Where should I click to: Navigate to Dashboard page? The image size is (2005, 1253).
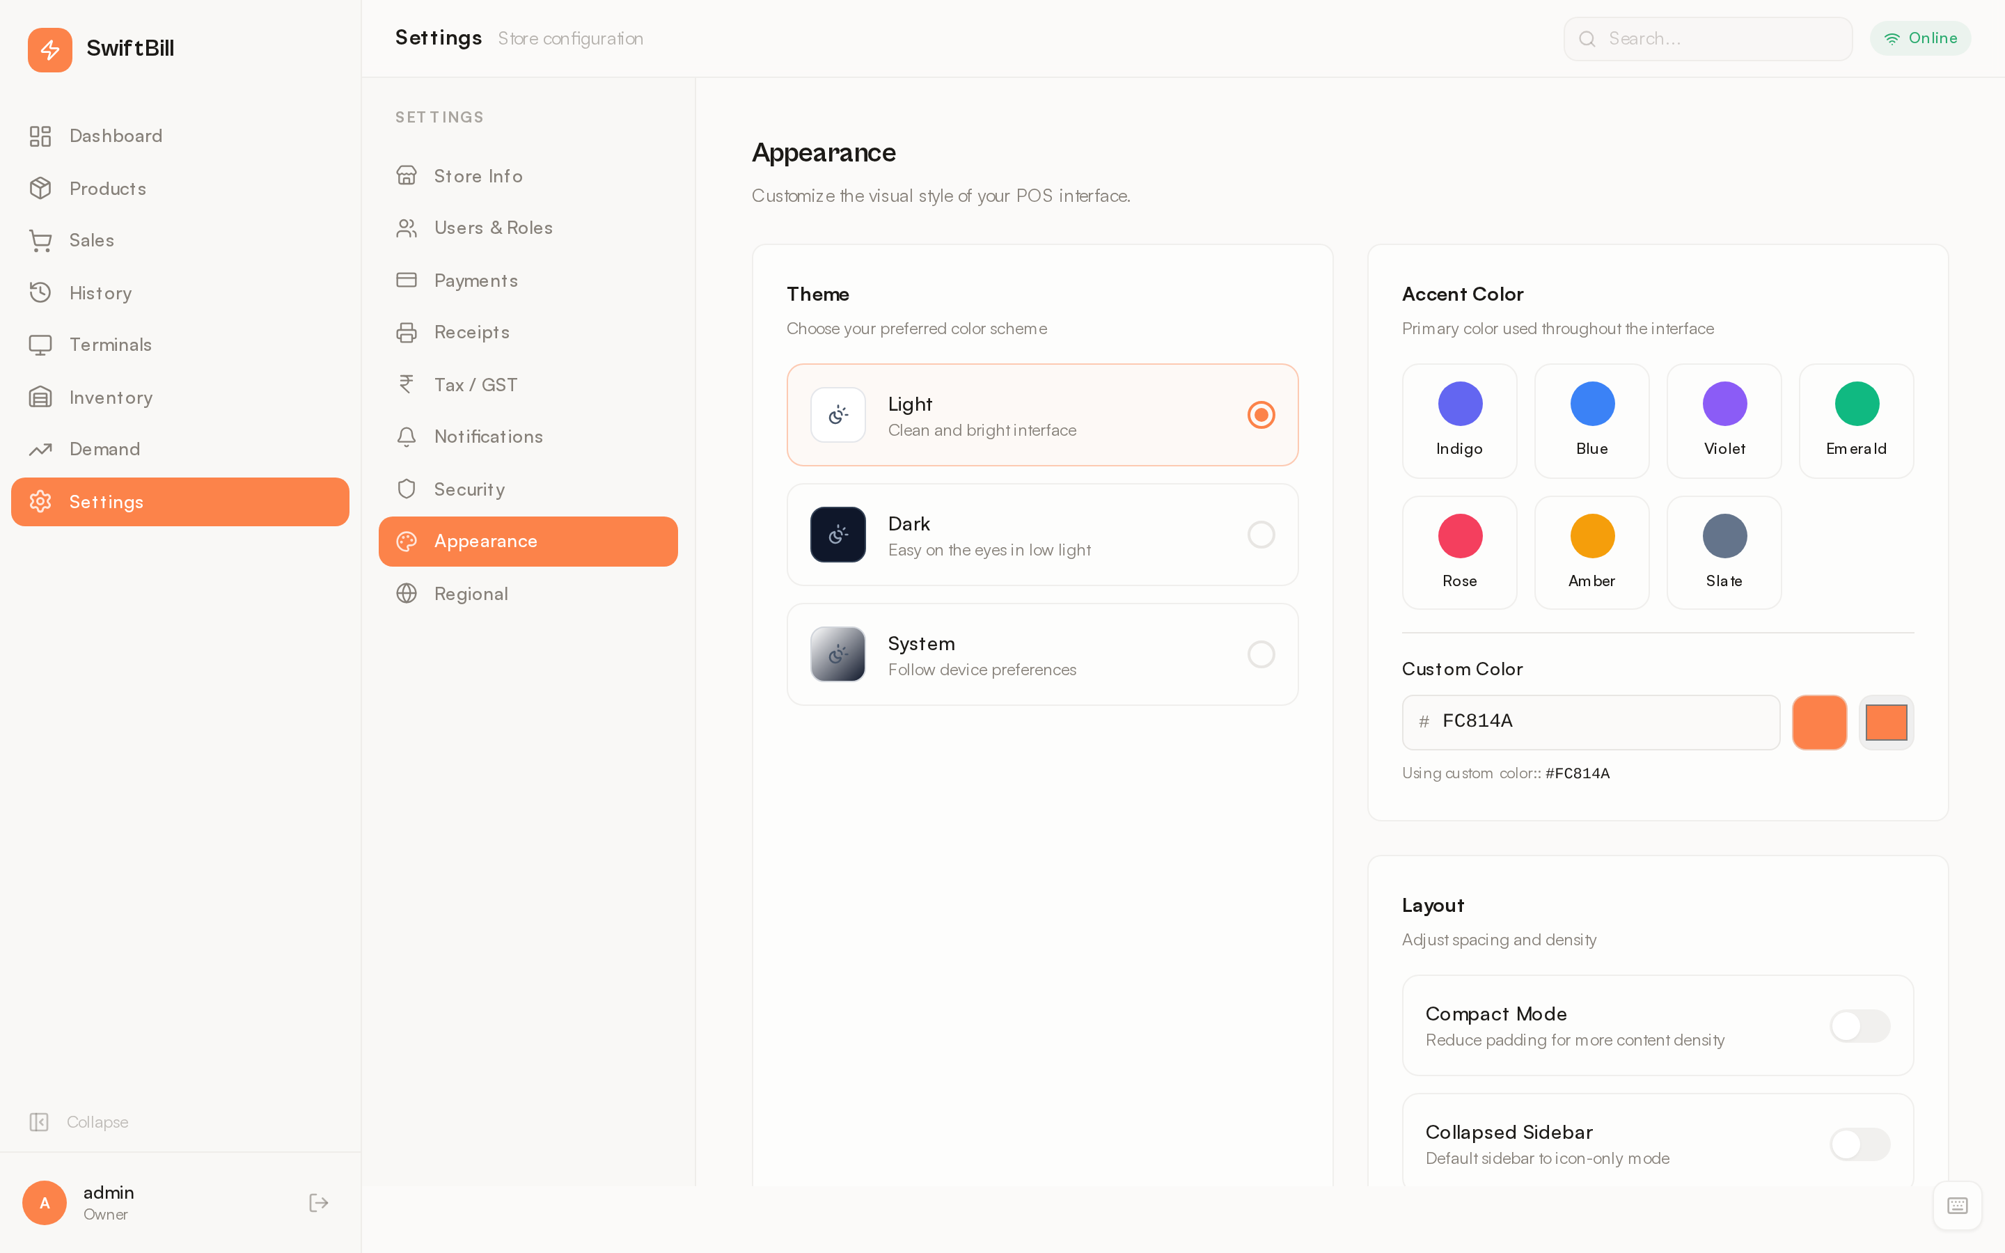coord(180,136)
